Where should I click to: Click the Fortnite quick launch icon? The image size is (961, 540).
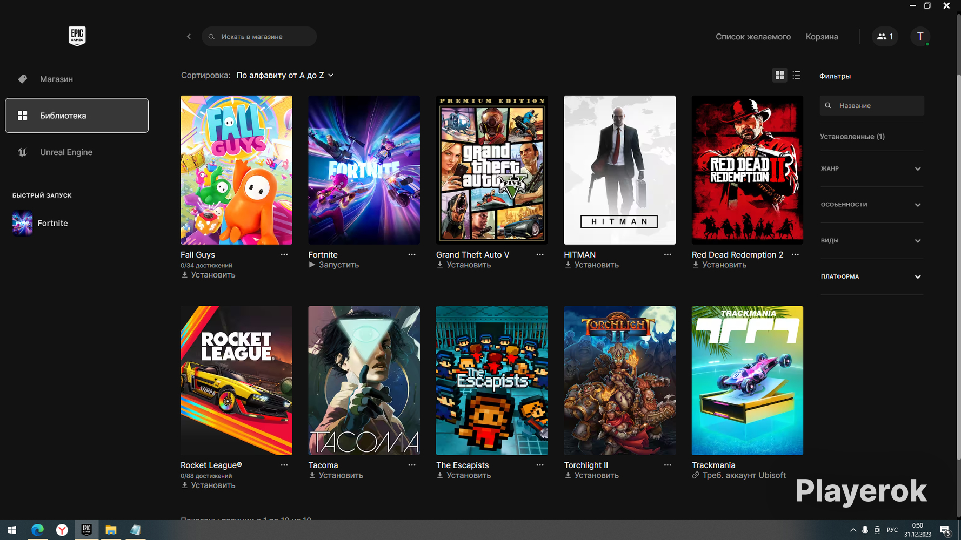(23, 223)
